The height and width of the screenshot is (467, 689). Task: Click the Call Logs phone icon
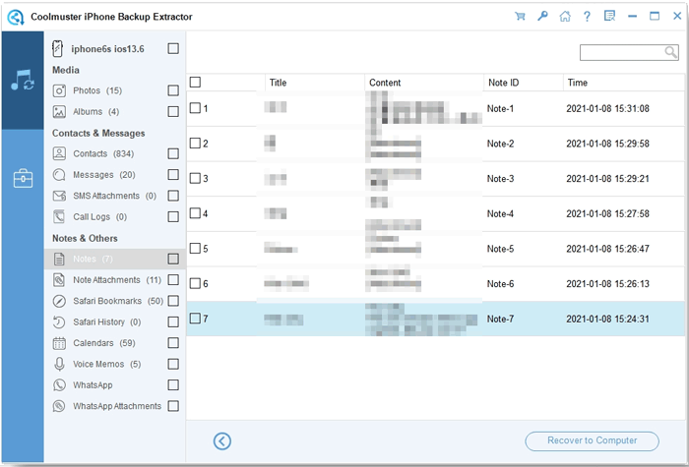coord(59,217)
